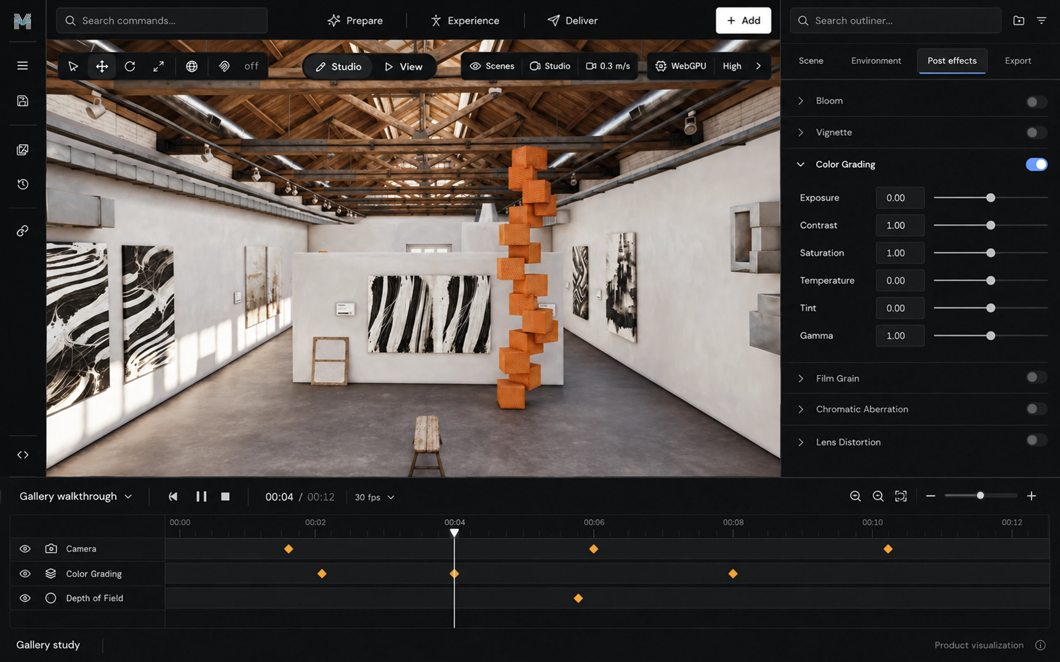The image size is (1060, 662).
Task: Click the link chain icon in sidebar
Action: [22, 231]
